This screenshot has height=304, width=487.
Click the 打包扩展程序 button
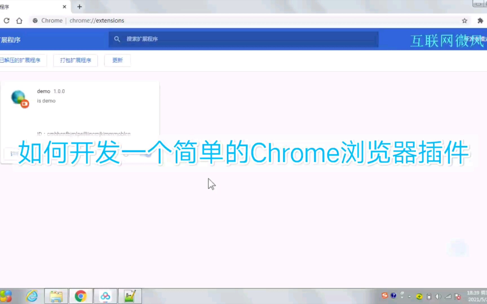pyautogui.click(x=76, y=60)
